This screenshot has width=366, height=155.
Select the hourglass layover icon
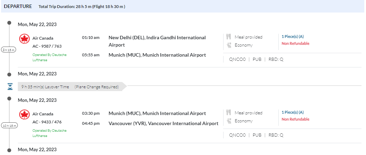point(10,87)
